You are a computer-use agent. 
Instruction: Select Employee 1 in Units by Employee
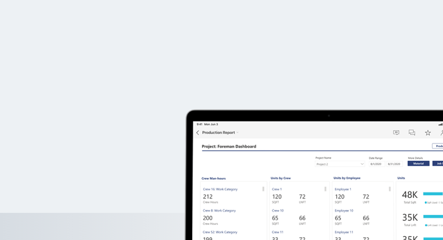343,189
